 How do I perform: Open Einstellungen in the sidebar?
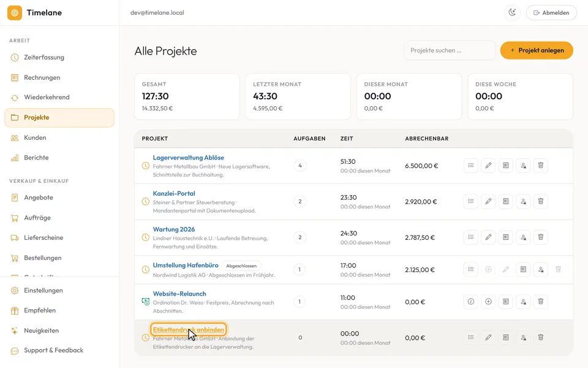[59, 290]
